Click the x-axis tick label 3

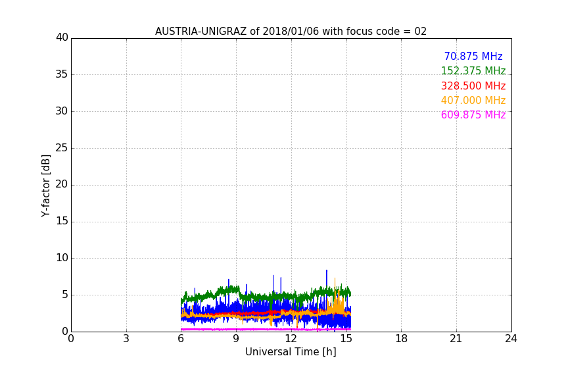pos(126,339)
